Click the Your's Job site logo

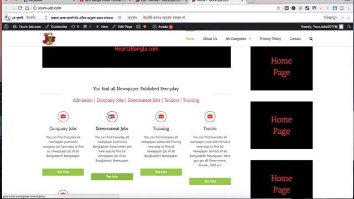tap(49, 39)
